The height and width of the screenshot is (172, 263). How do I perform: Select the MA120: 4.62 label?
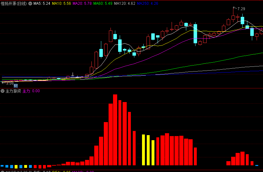click(x=124, y=3)
